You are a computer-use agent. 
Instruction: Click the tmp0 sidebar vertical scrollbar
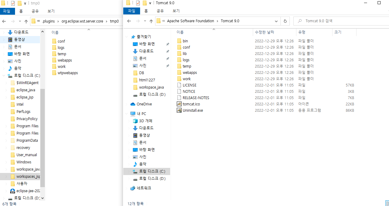click(x=42, y=138)
